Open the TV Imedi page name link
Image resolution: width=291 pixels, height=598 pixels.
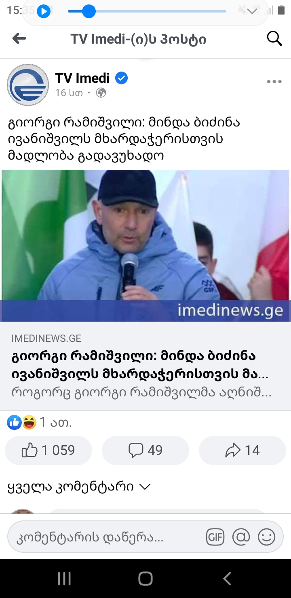pyautogui.click(x=82, y=78)
